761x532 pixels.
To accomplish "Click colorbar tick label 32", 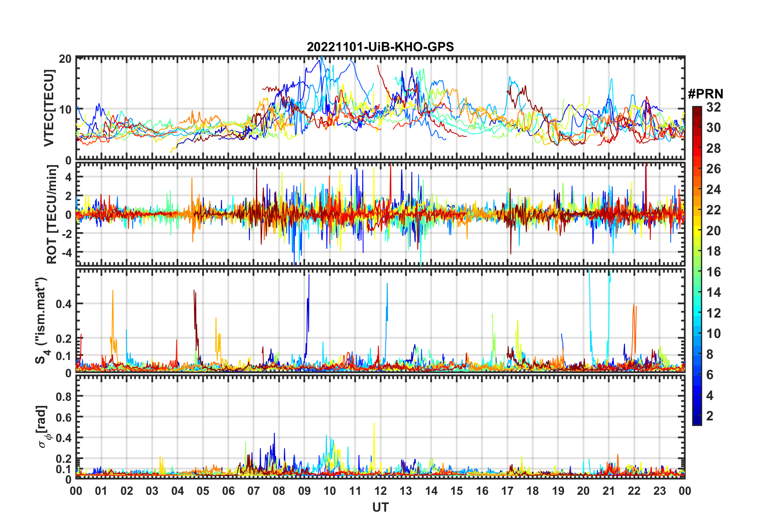I will point(713,107).
